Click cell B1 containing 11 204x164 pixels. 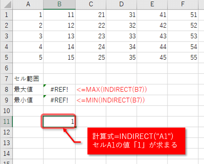pos(59,15)
